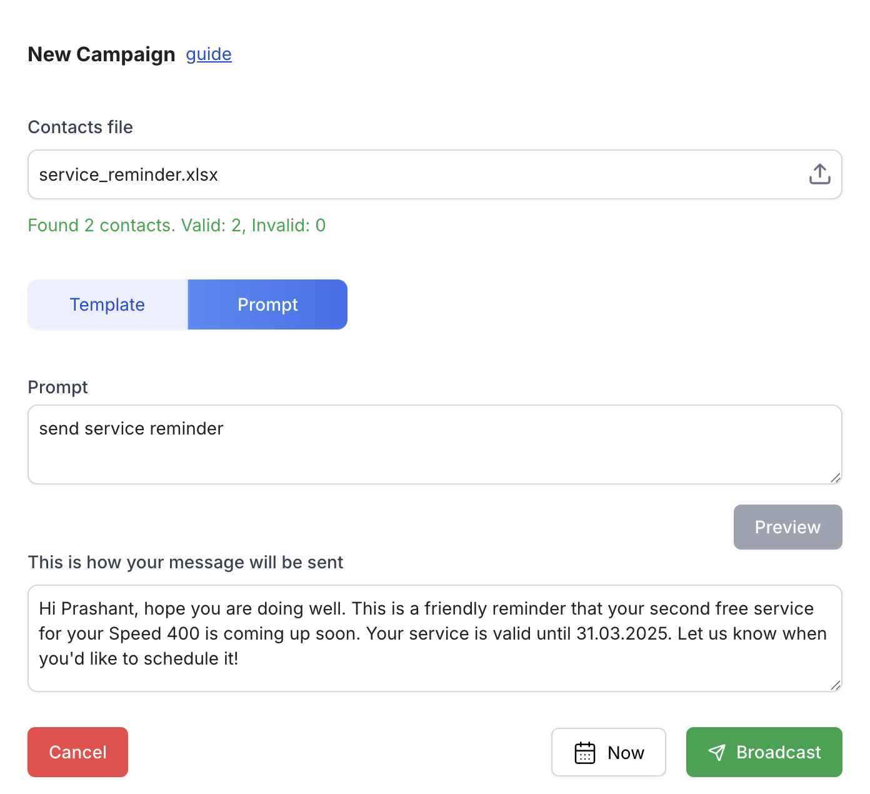Click the paper plane icon on Broadcast
Screen dimensions: 870x794
pyautogui.click(x=717, y=753)
